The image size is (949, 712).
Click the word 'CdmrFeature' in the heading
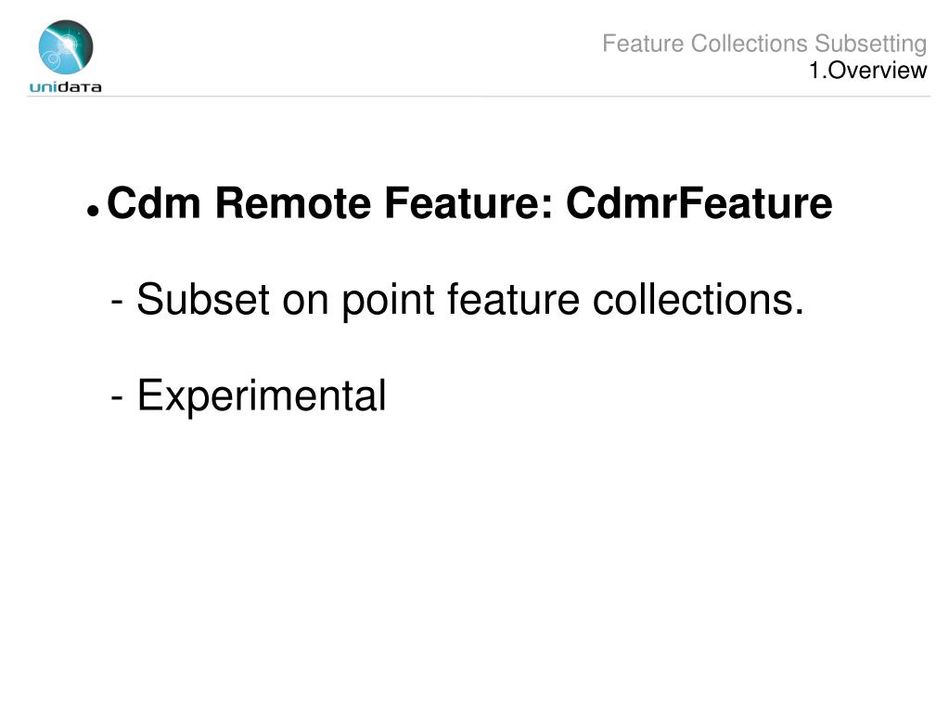pyautogui.click(x=699, y=202)
